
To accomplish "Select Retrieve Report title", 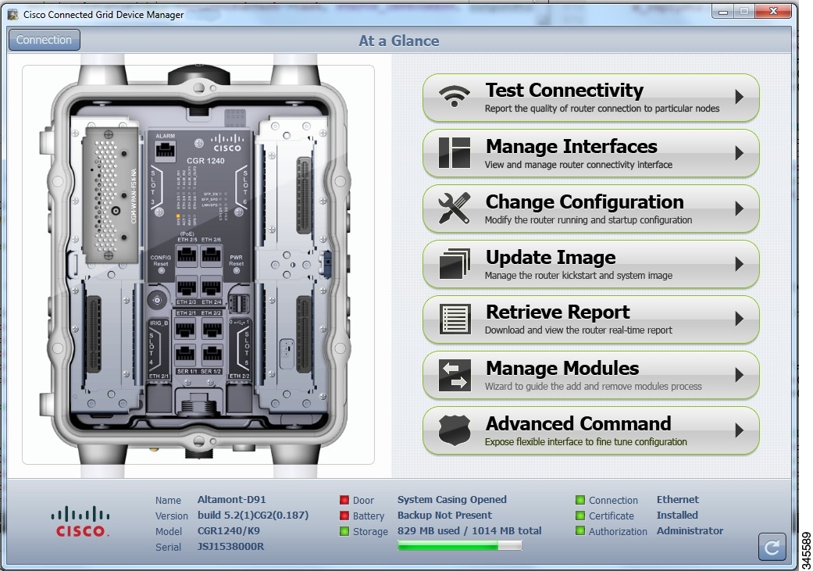I will pos(558,312).
